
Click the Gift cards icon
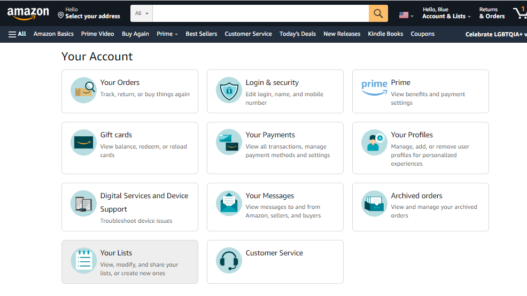84,143
